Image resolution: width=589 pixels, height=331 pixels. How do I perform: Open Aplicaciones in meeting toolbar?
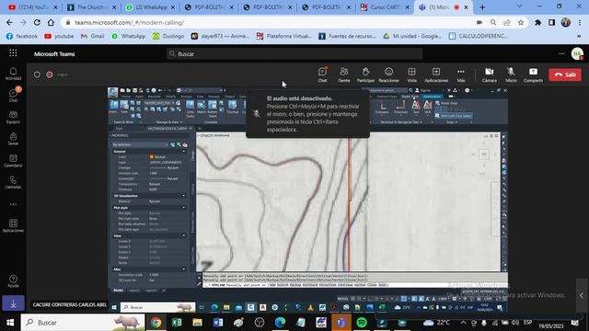[436, 74]
